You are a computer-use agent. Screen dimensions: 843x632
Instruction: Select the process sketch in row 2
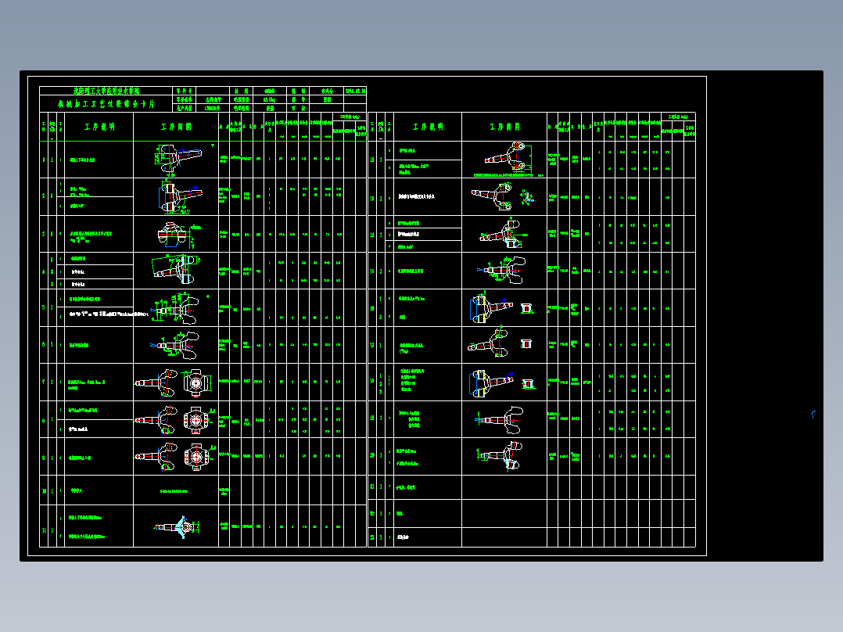(180, 196)
